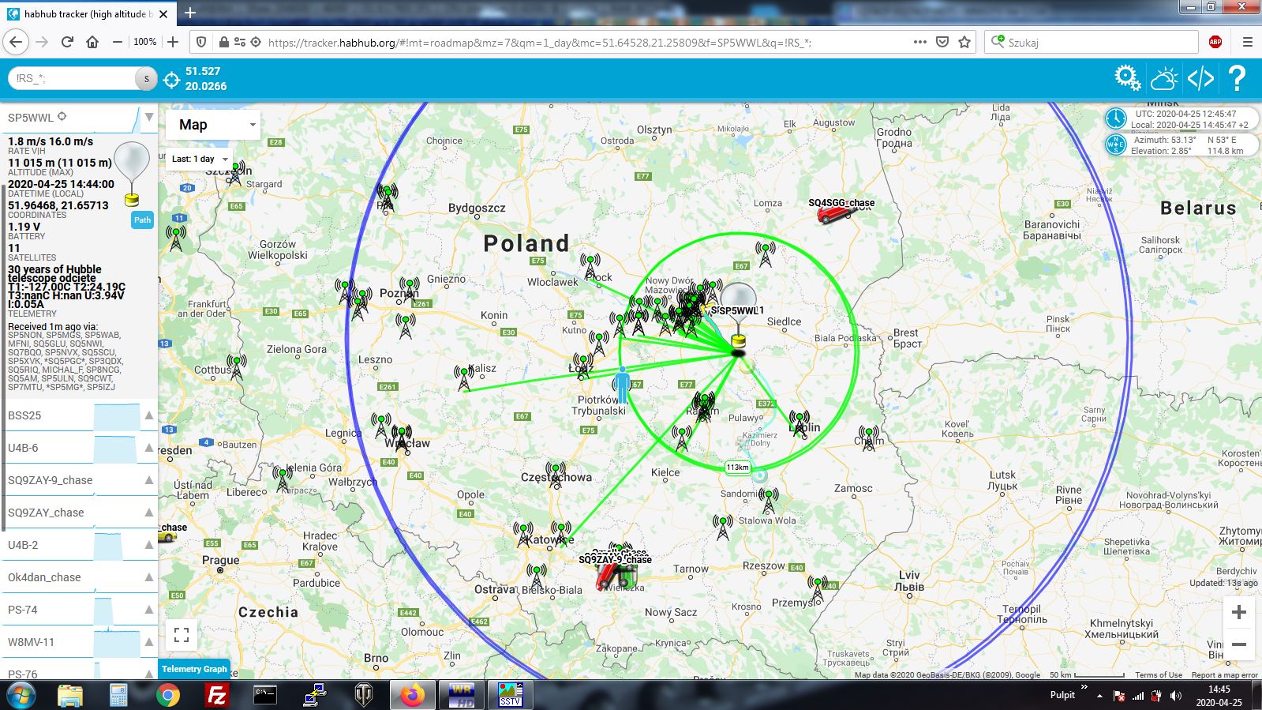The image size is (1262, 710).
Task: Toggle fullscreen map view icon
Action: pos(182,635)
